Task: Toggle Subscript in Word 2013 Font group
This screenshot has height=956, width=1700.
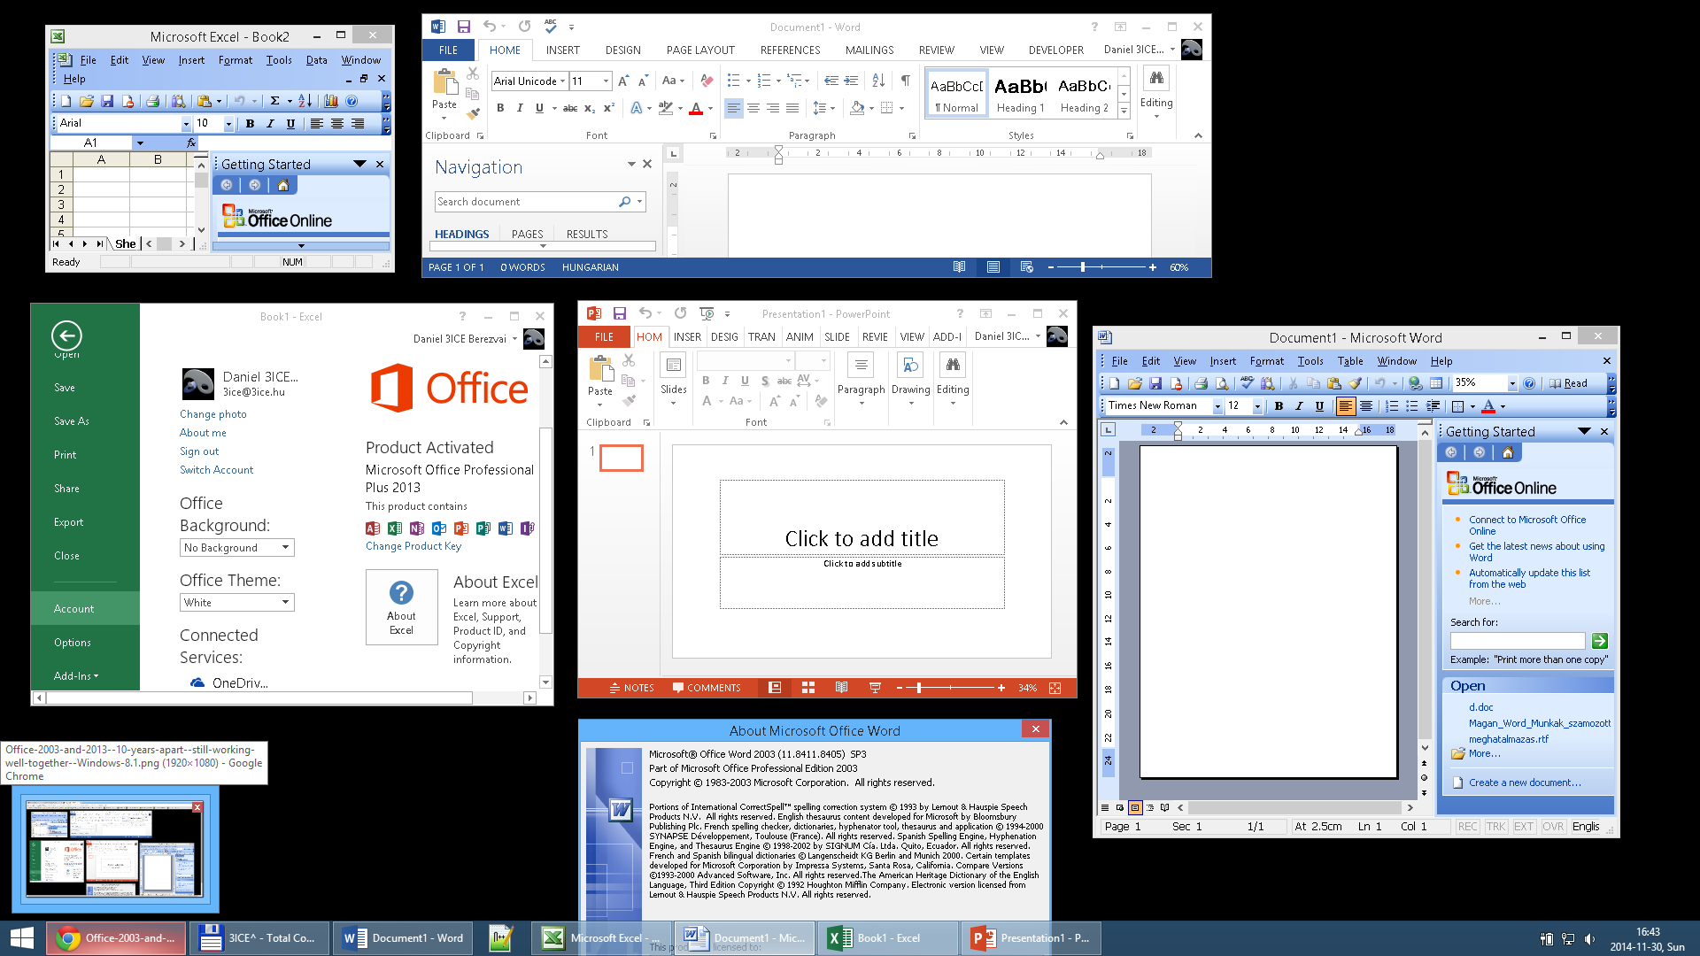Action: click(x=590, y=108)
